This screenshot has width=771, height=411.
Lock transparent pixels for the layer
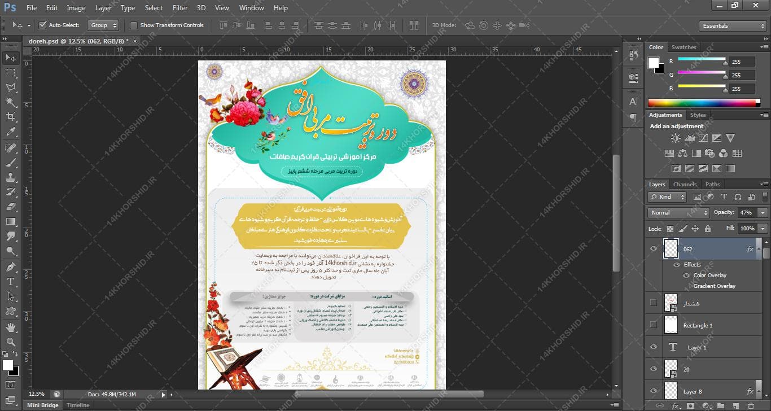(x=670, y=229)
